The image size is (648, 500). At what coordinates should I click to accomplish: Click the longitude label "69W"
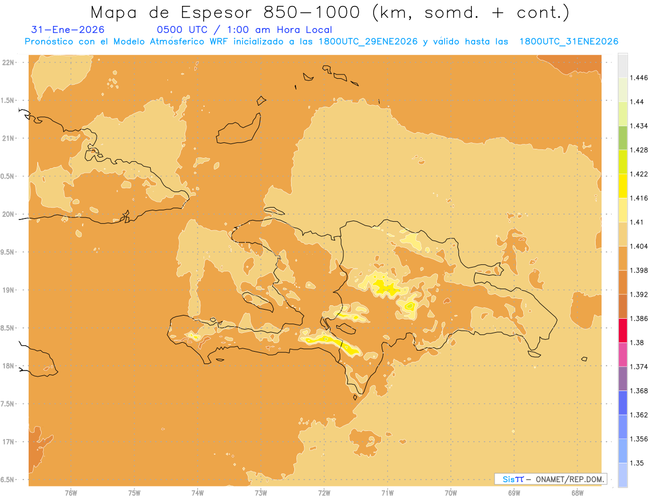click(514, 493)
